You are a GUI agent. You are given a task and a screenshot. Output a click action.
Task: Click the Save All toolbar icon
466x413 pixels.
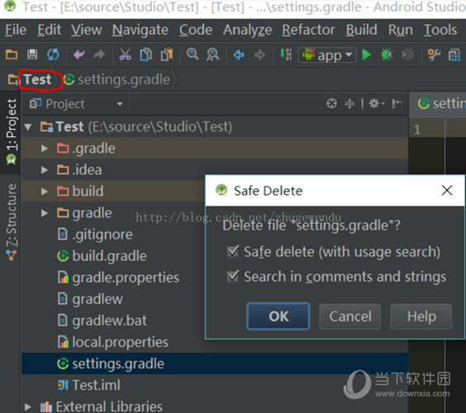click(x=32, y=55)
